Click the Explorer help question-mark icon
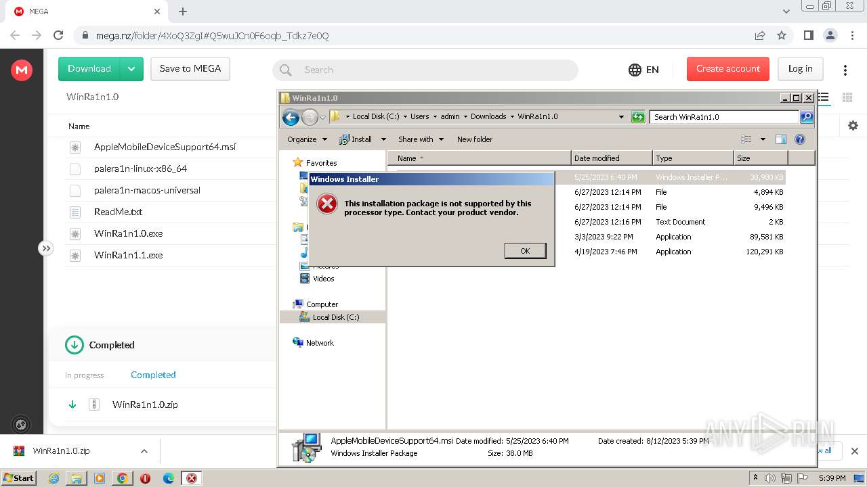Viewport: 867px width, 487px height. point(800,139)
